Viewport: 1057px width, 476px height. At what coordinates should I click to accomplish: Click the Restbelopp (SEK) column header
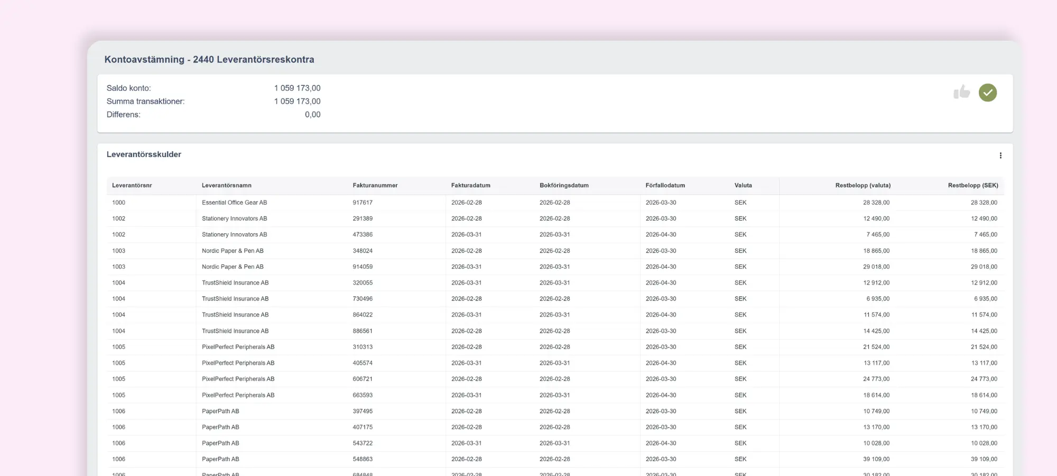(973, 186)
